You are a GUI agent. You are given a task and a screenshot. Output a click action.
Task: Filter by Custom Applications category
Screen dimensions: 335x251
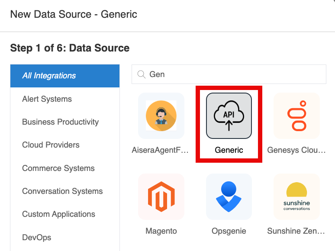coord(65,214)
